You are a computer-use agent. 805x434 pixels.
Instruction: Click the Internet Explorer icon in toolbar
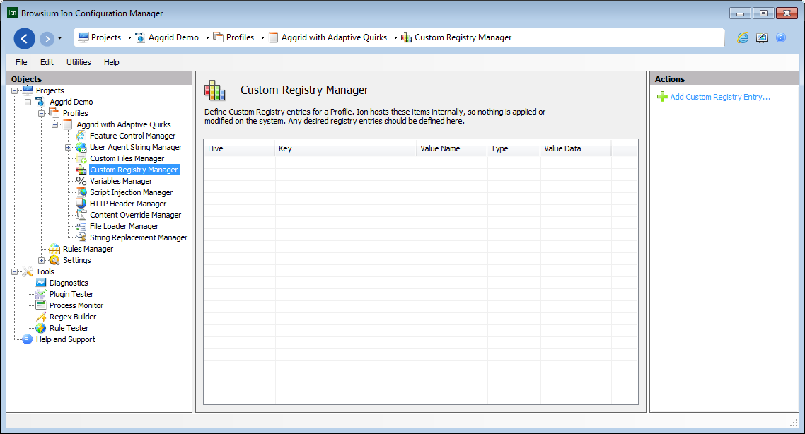(x=742, y=37)
